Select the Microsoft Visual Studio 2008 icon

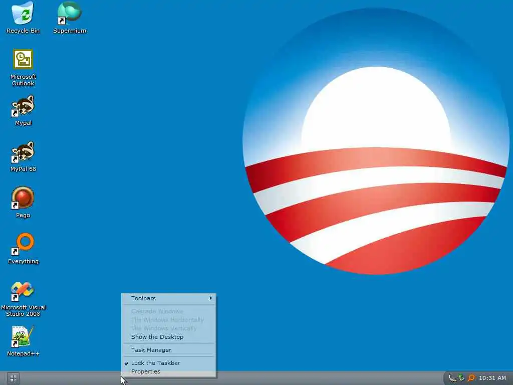tap(23, 299)
